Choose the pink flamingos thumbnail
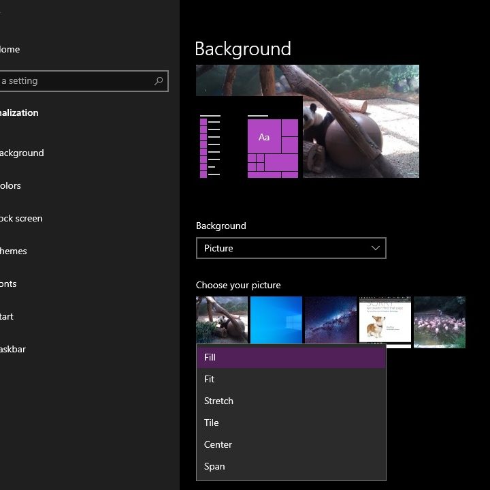 point(440,322)
